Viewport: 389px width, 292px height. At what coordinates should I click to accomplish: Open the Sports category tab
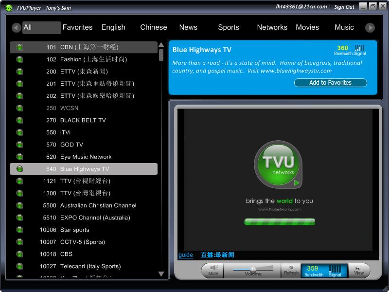pos(229,27)
